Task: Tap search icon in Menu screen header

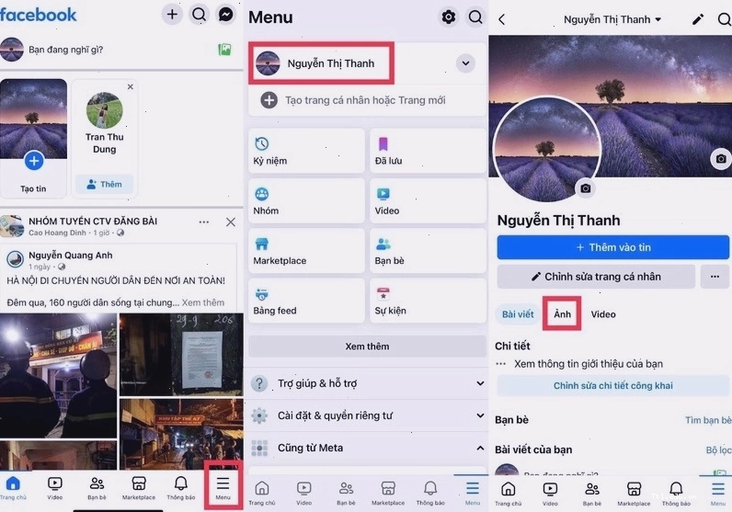Action: [475, 17]
